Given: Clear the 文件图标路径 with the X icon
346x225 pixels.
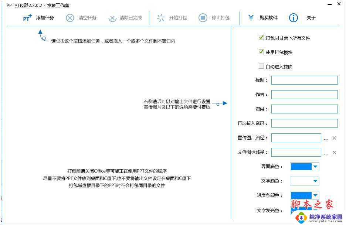Looking at the screenshot, I should click(334, 152).
